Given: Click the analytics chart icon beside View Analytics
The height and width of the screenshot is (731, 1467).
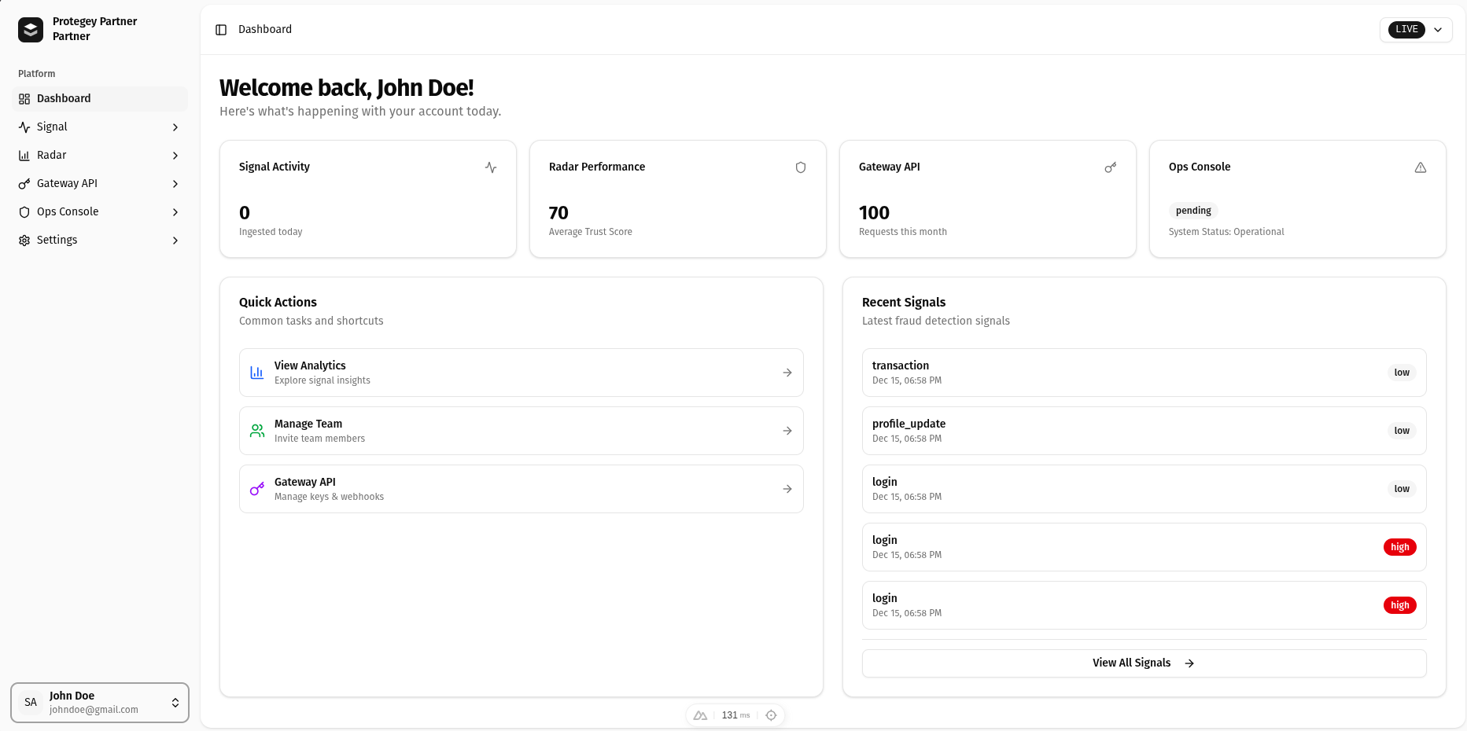Looking at the screenshot, I should 256,372.
